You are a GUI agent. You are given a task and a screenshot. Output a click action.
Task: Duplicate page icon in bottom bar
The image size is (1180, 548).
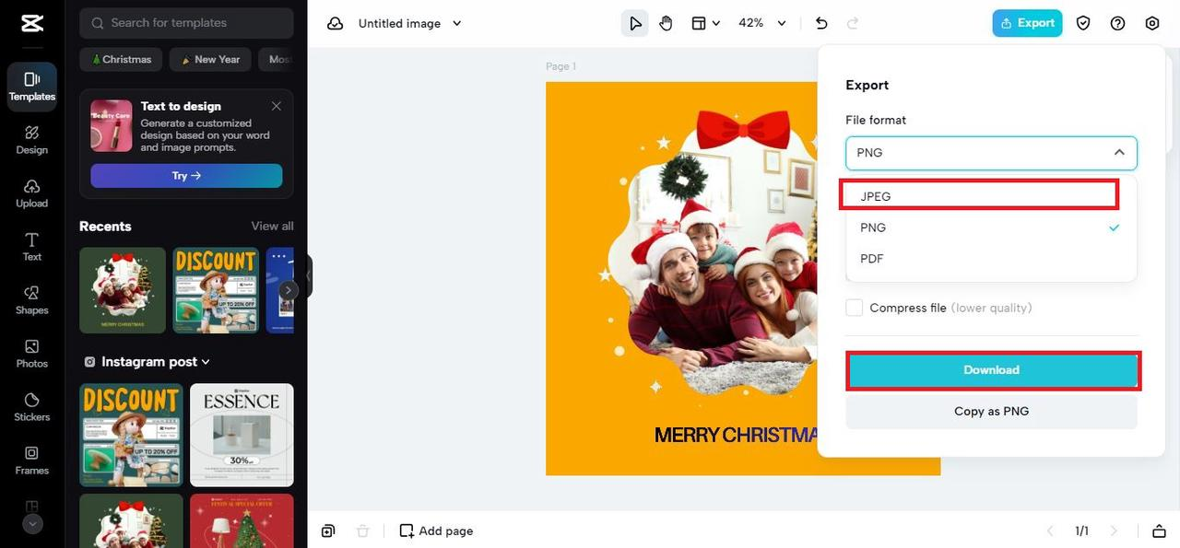tap(328, 531)
